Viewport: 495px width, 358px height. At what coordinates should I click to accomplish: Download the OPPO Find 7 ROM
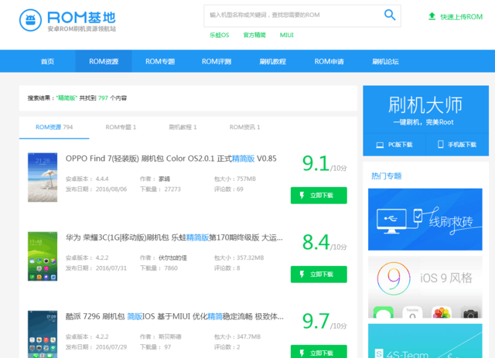[319, 196]
